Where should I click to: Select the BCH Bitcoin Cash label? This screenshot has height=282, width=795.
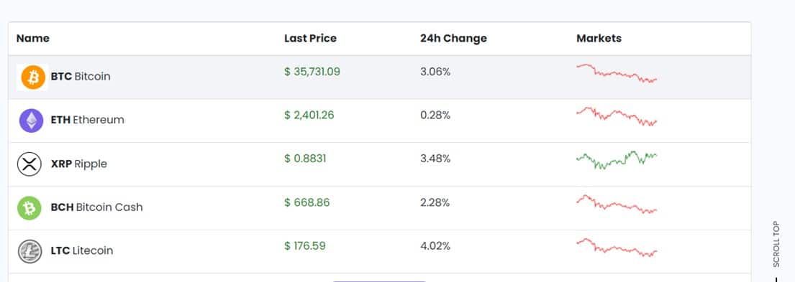[x=97, y=207]
